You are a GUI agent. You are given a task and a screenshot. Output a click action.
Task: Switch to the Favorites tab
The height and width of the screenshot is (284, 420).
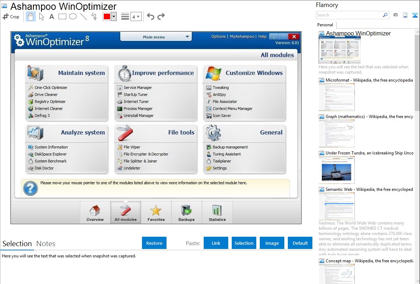pyautogui.click(x=156, y=213)
